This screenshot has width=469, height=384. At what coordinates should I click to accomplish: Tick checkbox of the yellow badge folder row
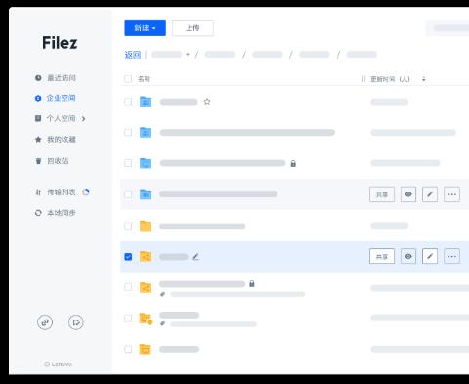128,319
